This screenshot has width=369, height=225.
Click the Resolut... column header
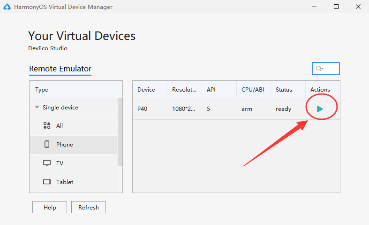[x=185, y=89]
